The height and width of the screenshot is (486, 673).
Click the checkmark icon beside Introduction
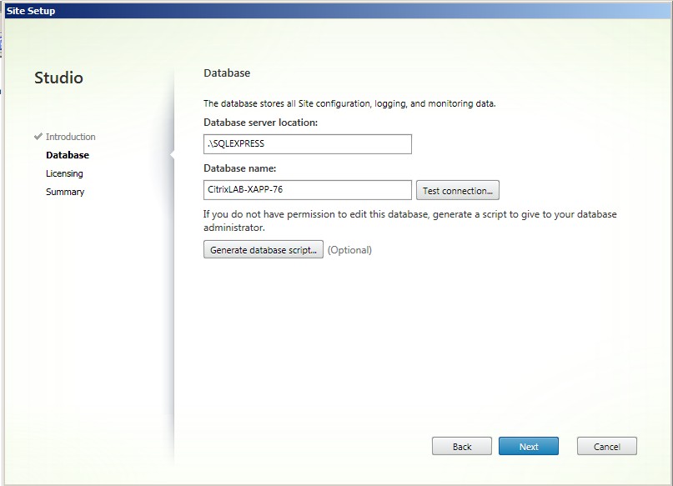coord(38,137)
